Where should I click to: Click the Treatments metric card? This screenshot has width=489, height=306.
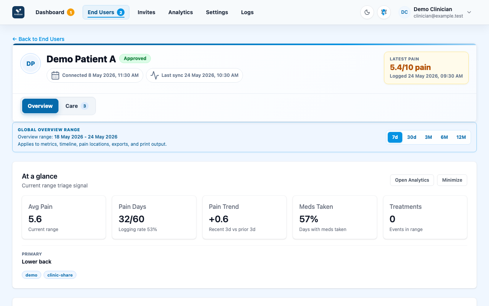point(425,217)
